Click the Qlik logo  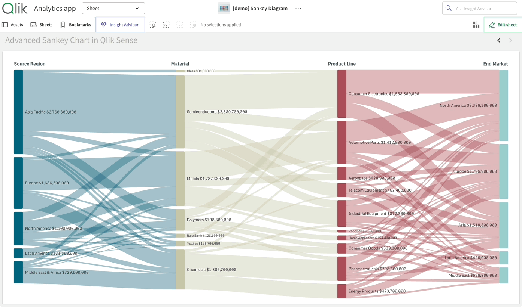15,8
